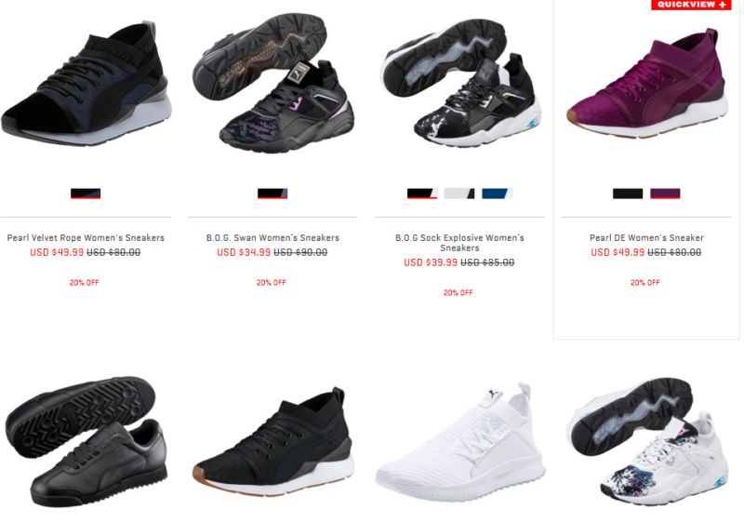
Task: Select purple swatch under Pearl DE Sneaker
Action: tap(665, 194)
